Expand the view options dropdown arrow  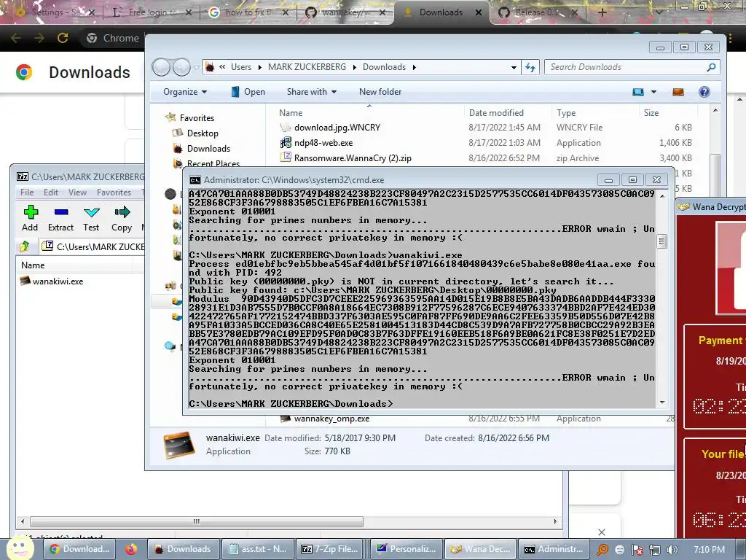[653, 92]
